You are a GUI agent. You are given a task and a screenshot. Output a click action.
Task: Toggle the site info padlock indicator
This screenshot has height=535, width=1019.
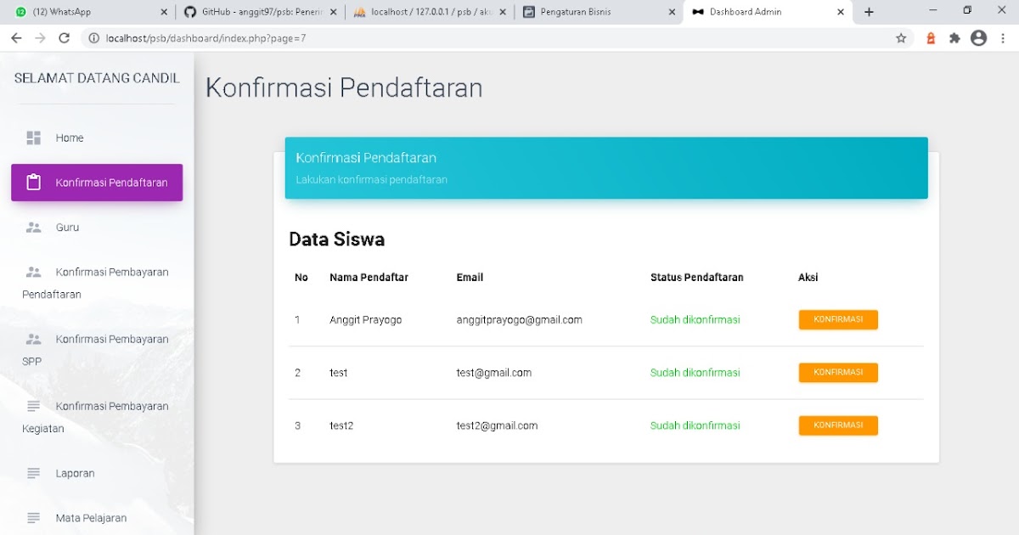click(93, 38)
